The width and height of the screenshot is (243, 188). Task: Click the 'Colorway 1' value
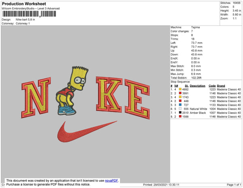coord(23,23)
